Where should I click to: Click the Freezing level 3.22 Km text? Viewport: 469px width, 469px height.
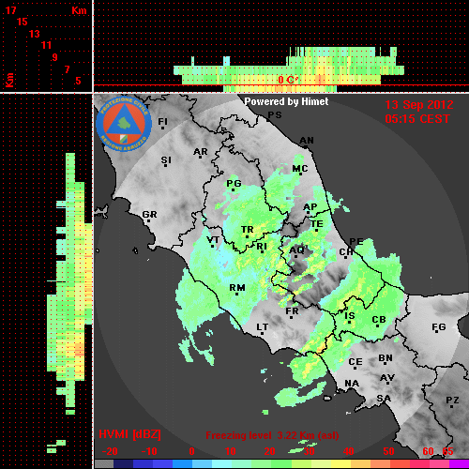[x=272, y=435]
